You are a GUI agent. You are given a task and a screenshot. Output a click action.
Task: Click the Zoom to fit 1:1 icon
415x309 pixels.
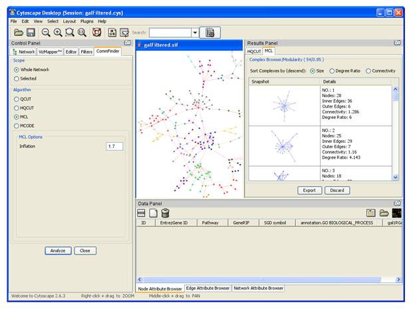(x=82, y=33)
